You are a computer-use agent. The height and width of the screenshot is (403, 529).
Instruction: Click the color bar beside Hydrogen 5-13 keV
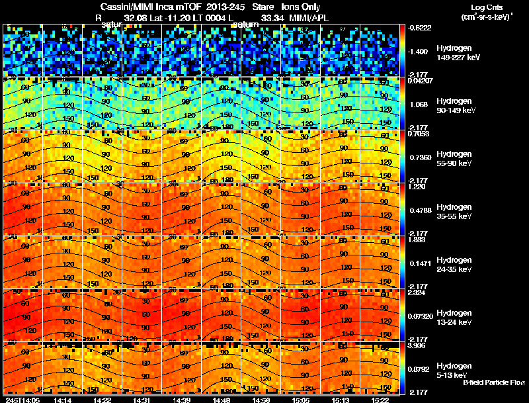tap(402, 368)
